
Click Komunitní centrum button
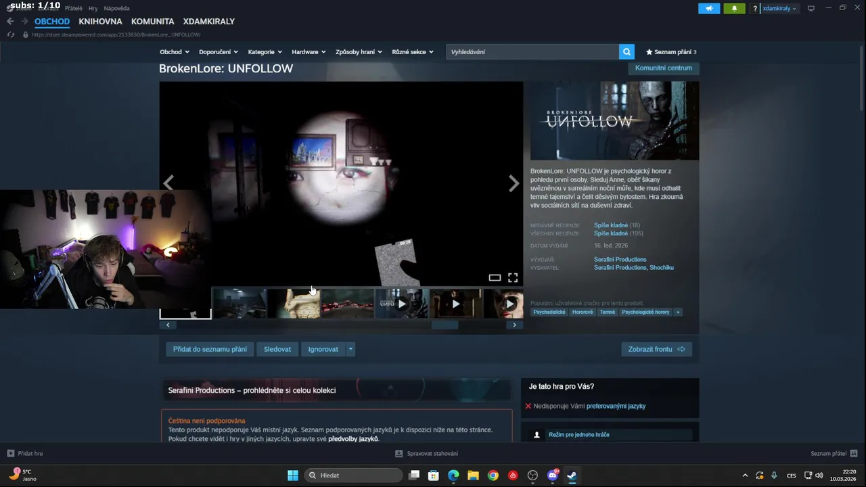(664, 68)
